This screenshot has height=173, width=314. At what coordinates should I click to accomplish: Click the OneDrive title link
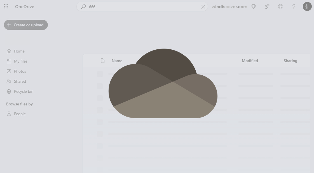25,7
